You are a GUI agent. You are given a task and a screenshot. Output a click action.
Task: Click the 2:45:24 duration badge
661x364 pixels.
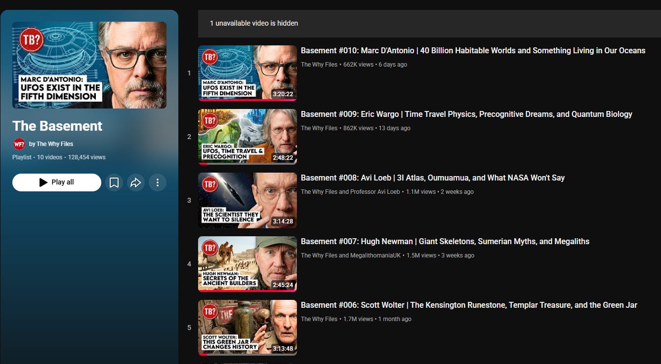(283, 285)
